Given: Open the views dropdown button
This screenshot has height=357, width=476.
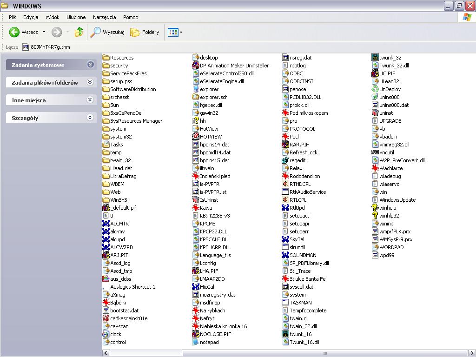Looking at the screenshot, I should coord(175,32).
